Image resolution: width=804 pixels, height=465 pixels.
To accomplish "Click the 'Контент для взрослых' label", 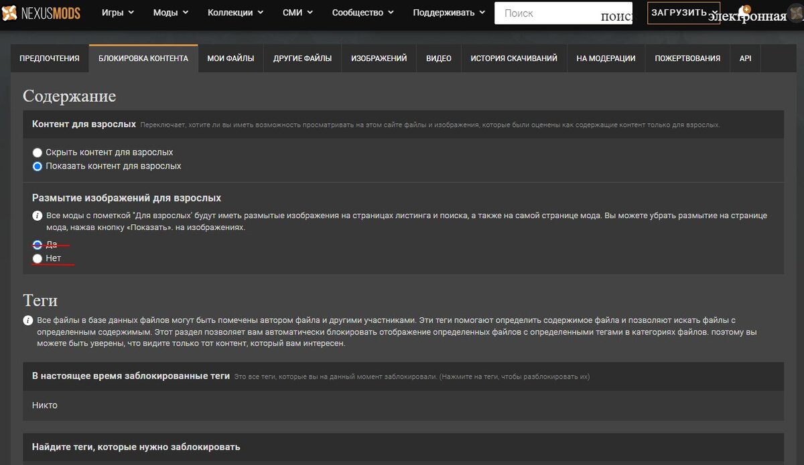I will coord(84,124).
